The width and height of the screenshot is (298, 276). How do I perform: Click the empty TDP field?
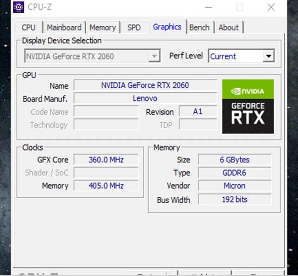coord(198,124)
